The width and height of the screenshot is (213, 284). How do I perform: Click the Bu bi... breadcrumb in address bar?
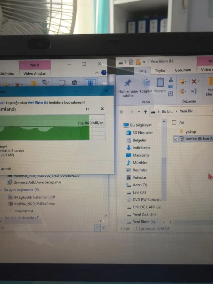(167, 111)
